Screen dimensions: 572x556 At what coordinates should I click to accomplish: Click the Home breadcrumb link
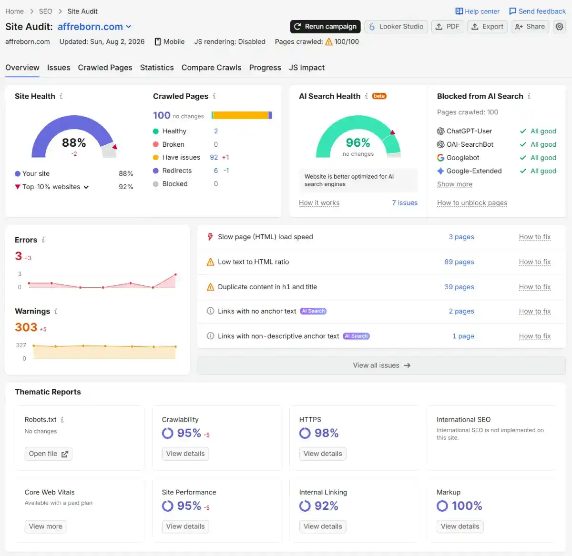coord(15,11)
